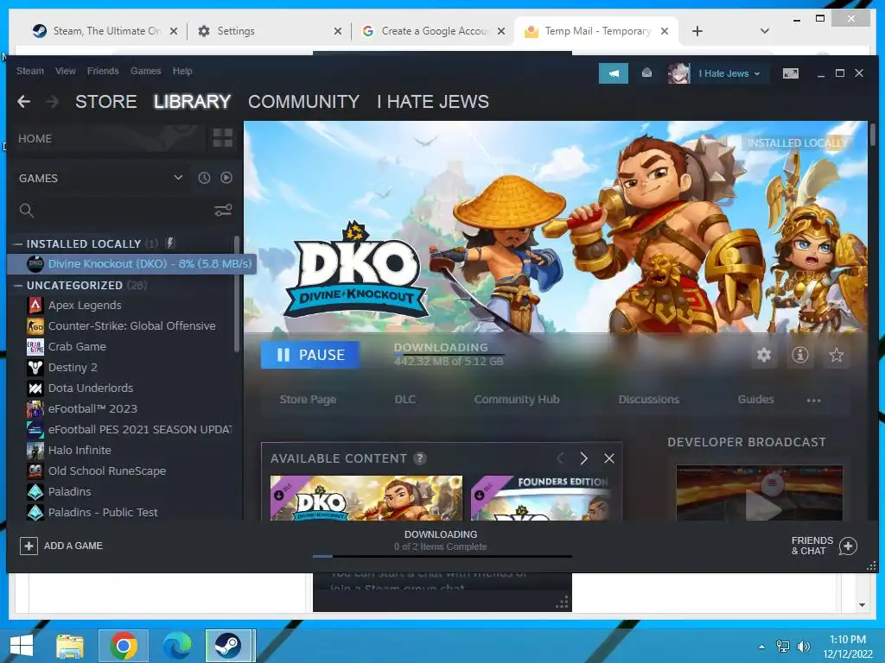This screenshot has width=885, height=663.
Task: Open Microsoft Edge from the taskbar
Action: point(176,646)
